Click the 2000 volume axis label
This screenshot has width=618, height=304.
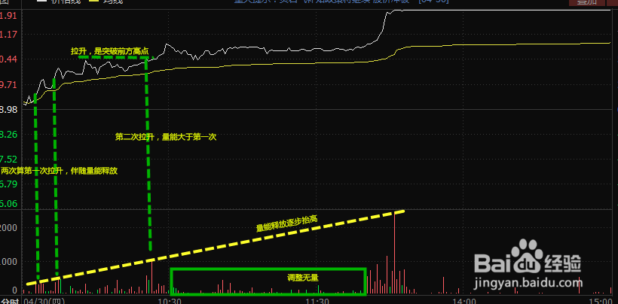tap(8, 228)
